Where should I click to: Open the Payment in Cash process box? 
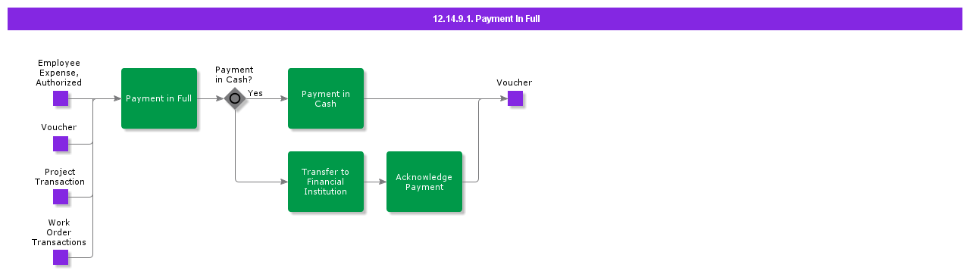coord(326,98)
